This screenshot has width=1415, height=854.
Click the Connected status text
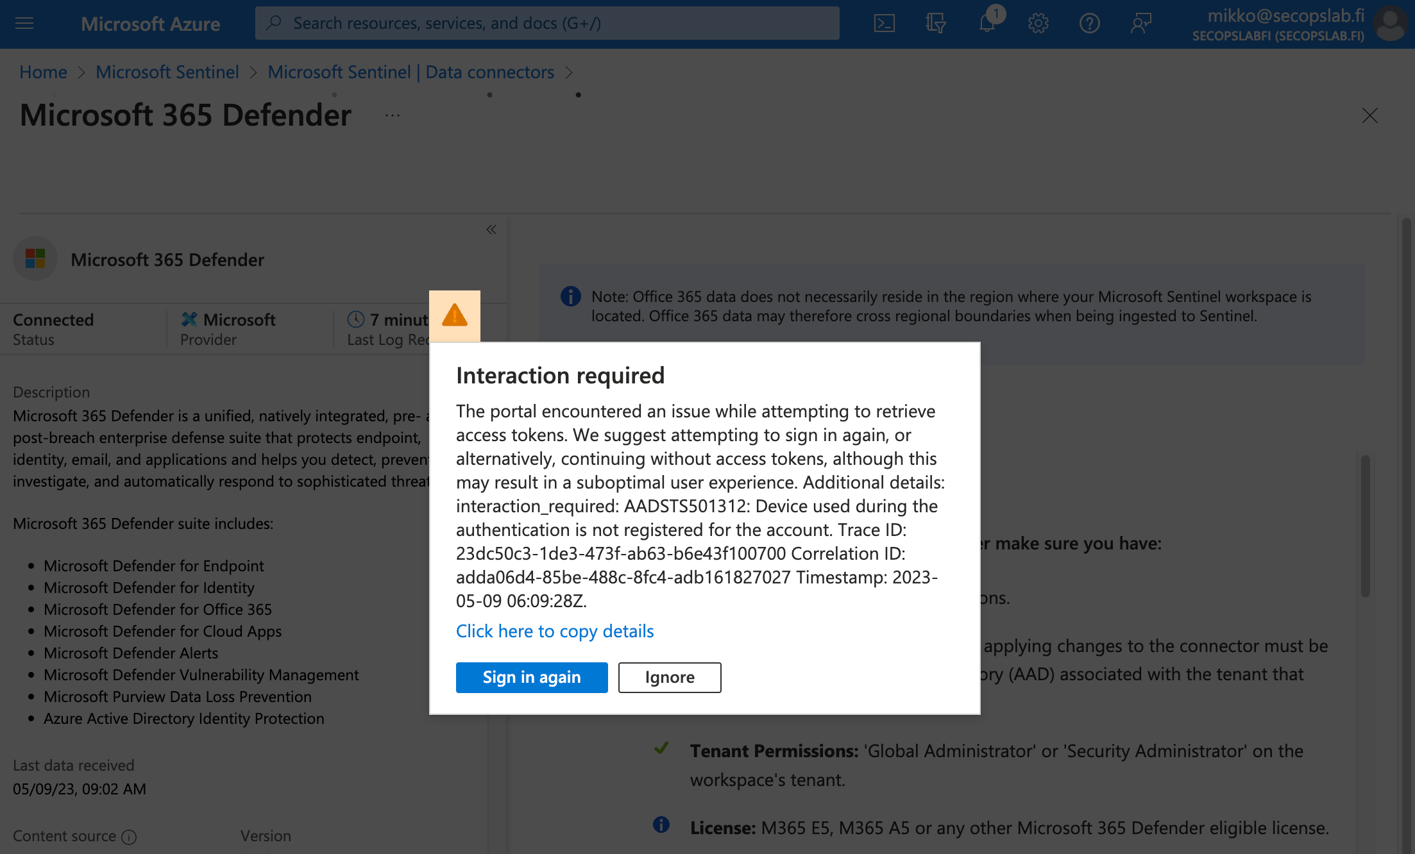(x=53, y=319)
